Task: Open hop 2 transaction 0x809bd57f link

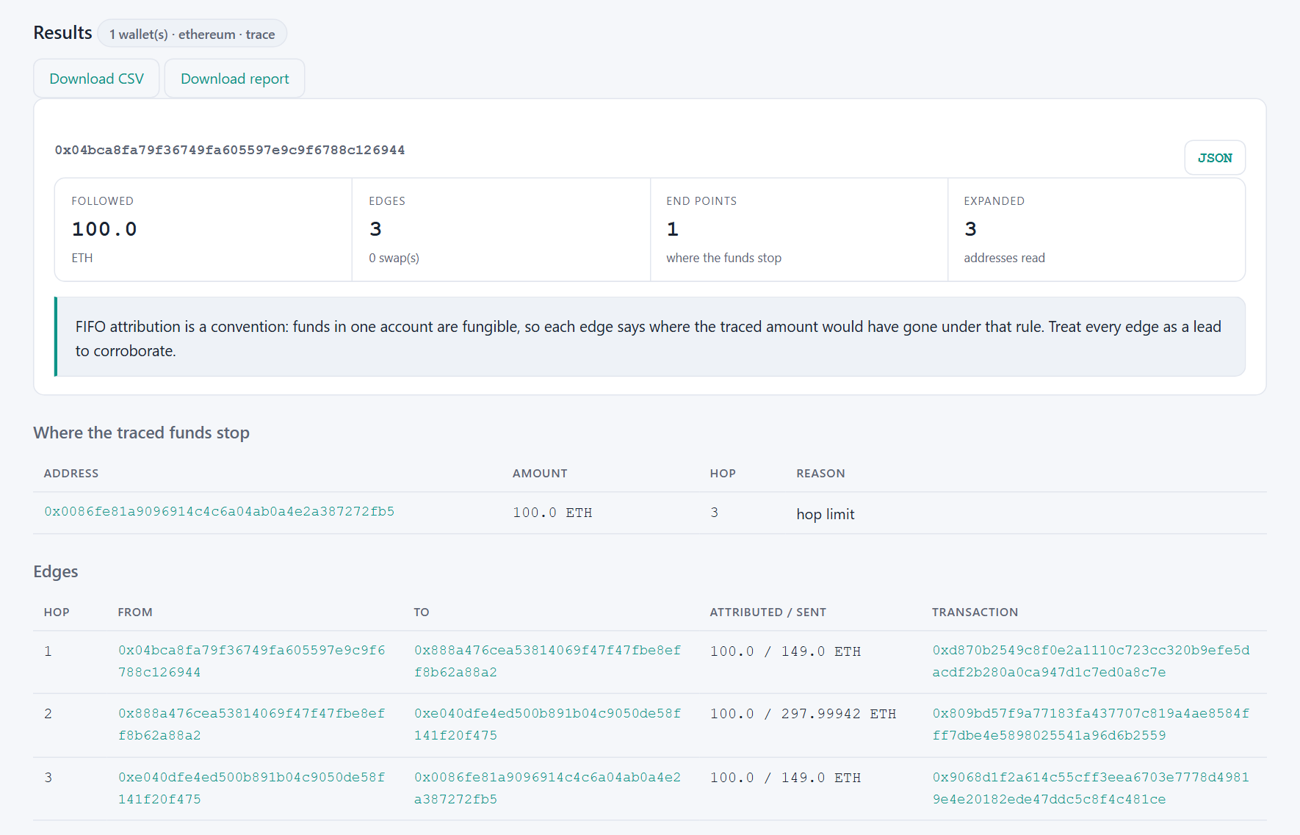Action: click(x=1091, y=724)
